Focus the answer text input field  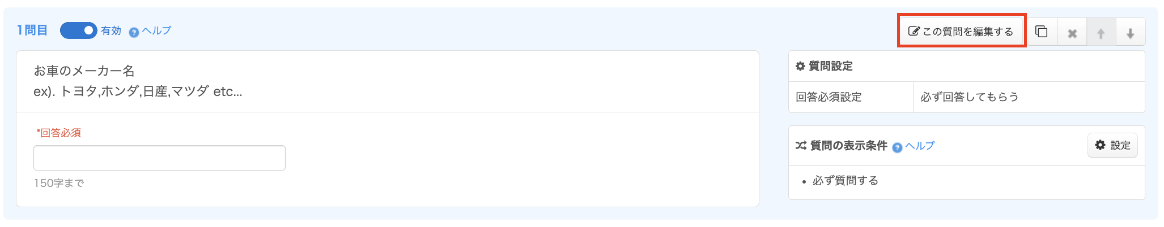pos(159,158)
